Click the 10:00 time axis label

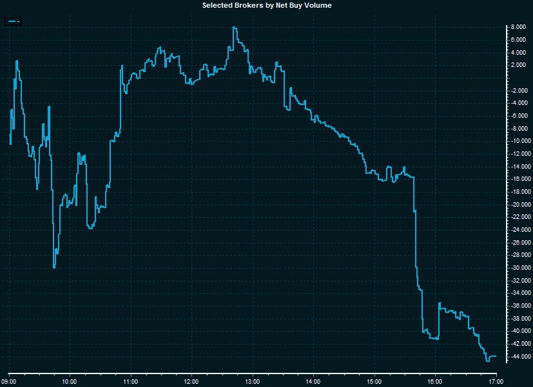70,381
